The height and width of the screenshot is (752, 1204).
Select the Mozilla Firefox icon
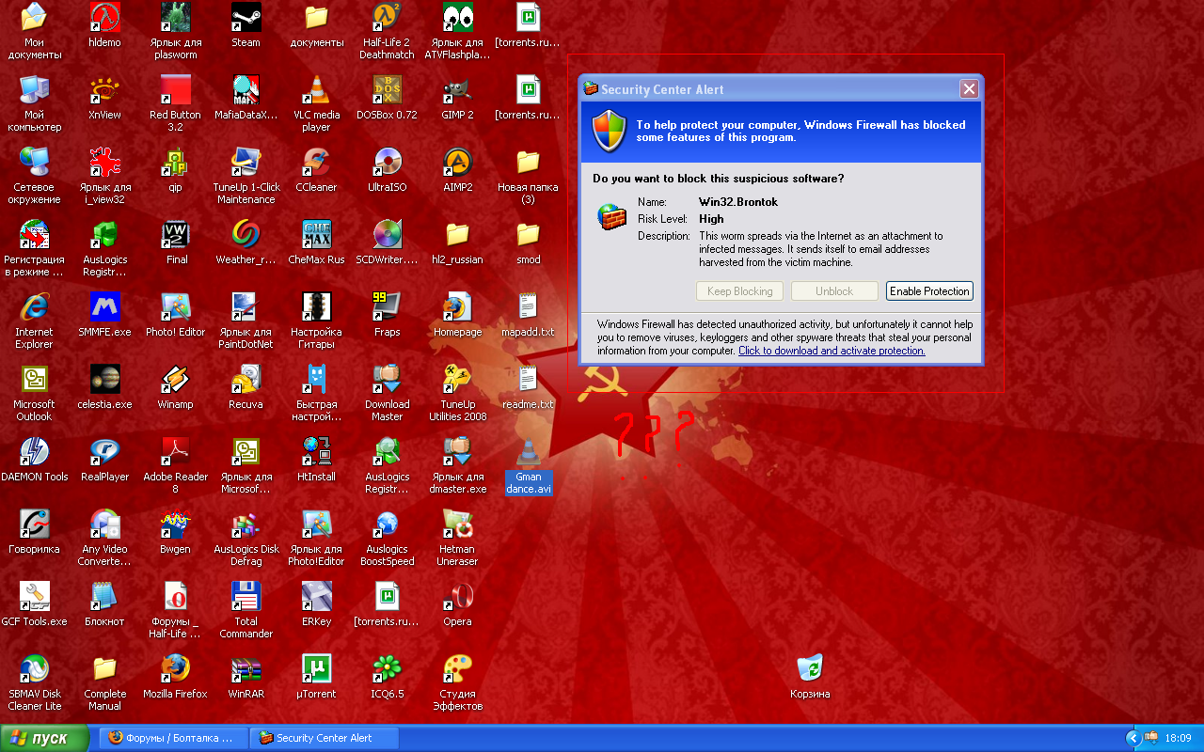click(176, 668)
